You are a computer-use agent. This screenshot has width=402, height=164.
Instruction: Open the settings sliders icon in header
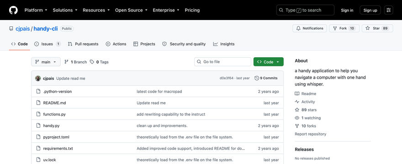pyautogui.click(x=389, y=10)
